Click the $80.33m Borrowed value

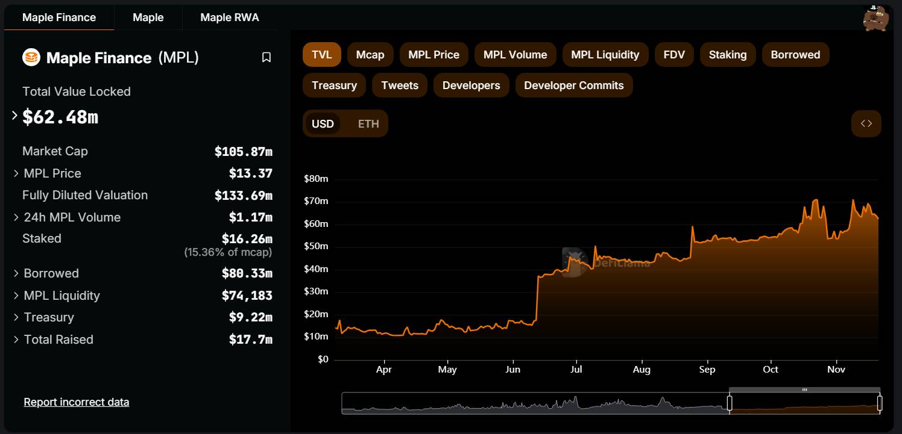pos(247,273)
